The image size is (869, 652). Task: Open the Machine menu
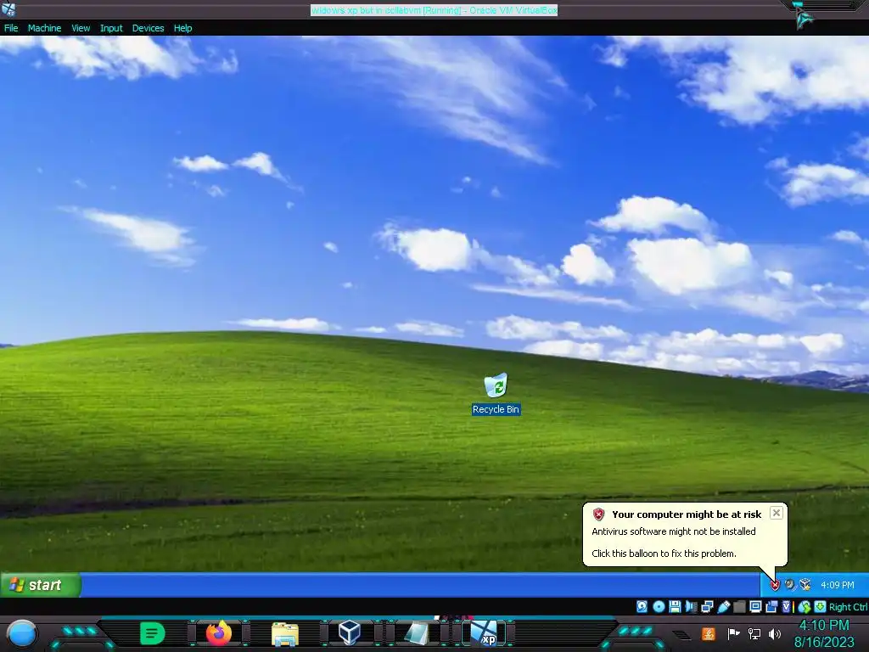coord(44,28)
